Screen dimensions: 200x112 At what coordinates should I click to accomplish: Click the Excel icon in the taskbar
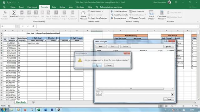[x=38, y=110]
